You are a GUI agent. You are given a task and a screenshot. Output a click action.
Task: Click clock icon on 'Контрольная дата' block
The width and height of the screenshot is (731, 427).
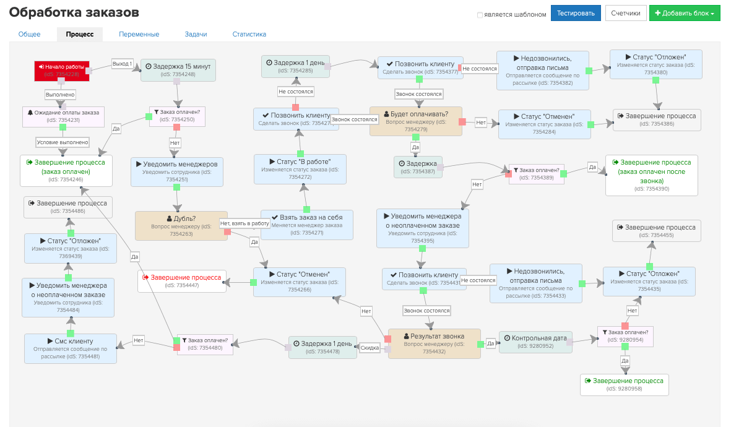pos(507,339)
